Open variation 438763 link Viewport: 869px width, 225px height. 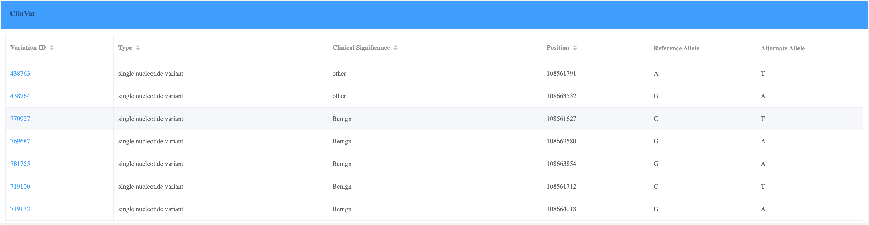tap(20, 74)
